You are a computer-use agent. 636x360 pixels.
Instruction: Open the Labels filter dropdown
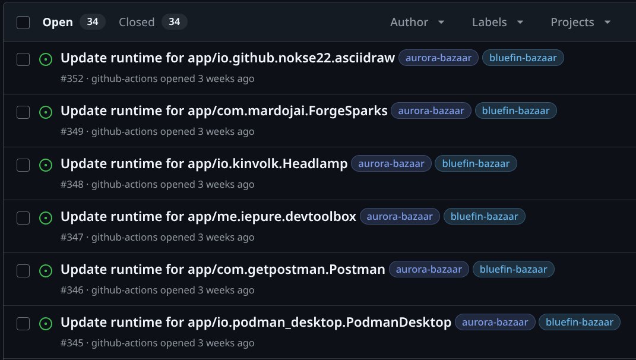click(x=498, y=22)
